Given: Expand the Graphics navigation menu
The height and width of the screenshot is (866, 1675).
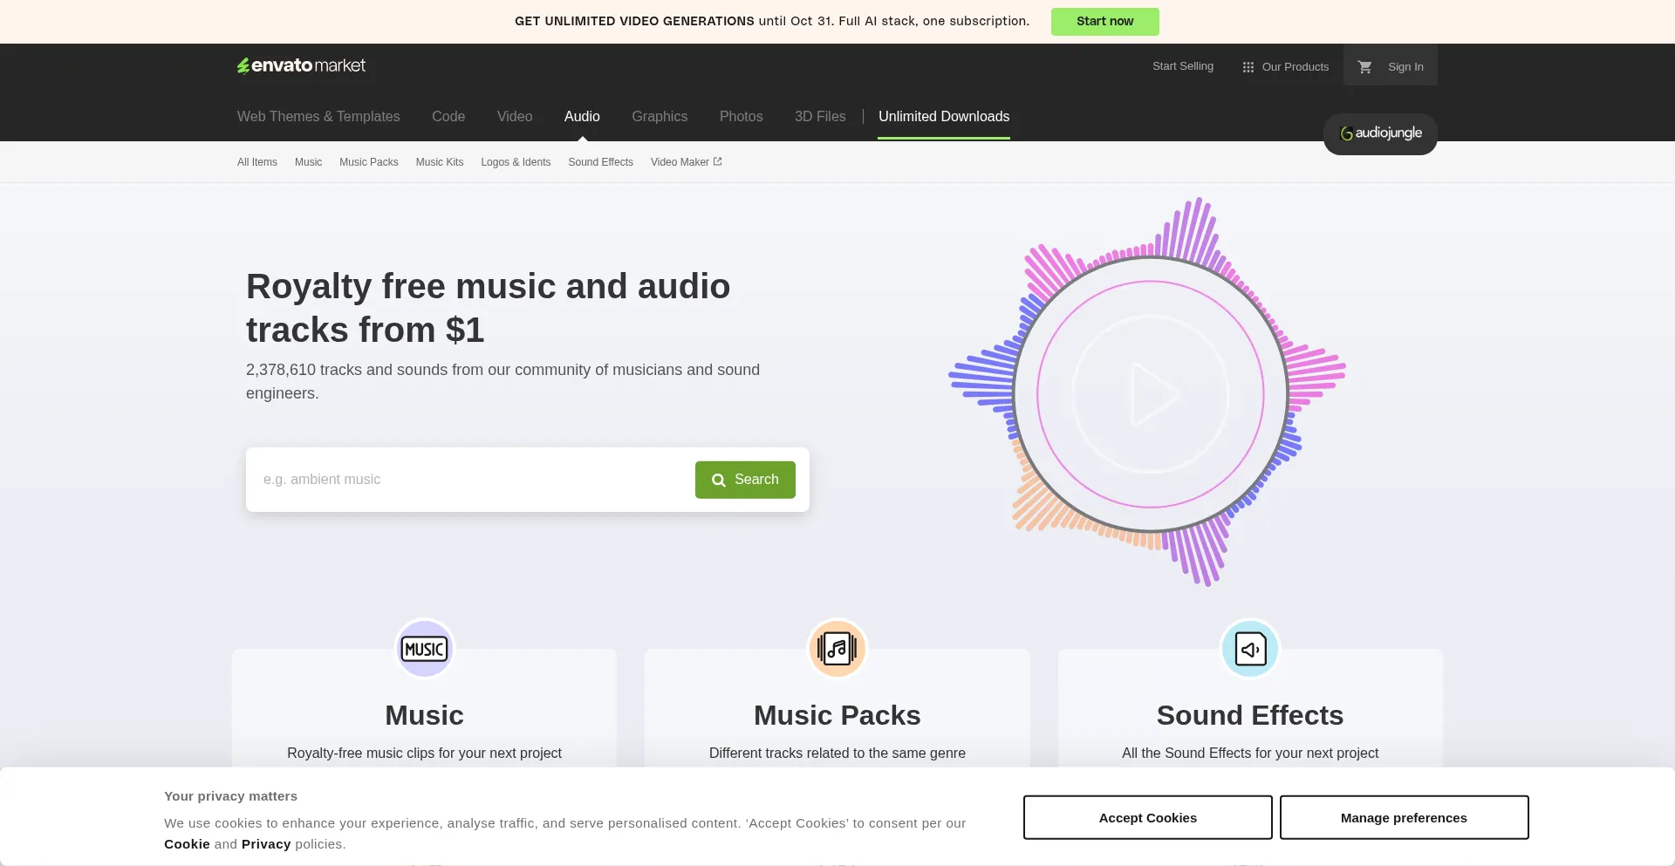Looking at the screenshot, I should tap(660, 116).
